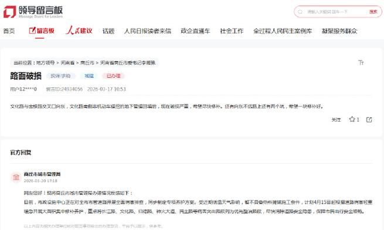Open 人民日报读者来信 nav item
Screen dimensions: 384x230
(x=148, y=31)
